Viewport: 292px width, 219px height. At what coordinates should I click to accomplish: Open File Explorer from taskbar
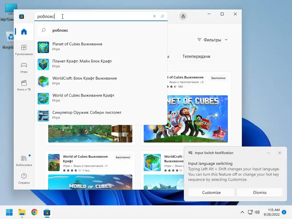[22, 212]
